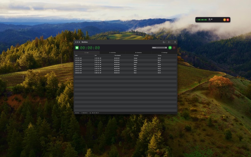
Task: Sort by the End column header
Action: click(x=104, y=56)
